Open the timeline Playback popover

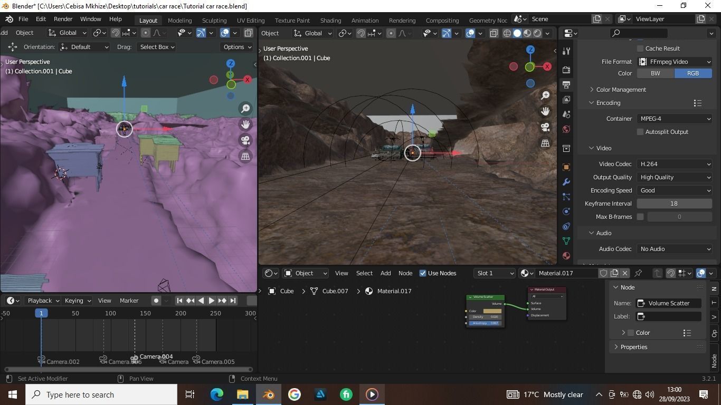tap(43, 301)
